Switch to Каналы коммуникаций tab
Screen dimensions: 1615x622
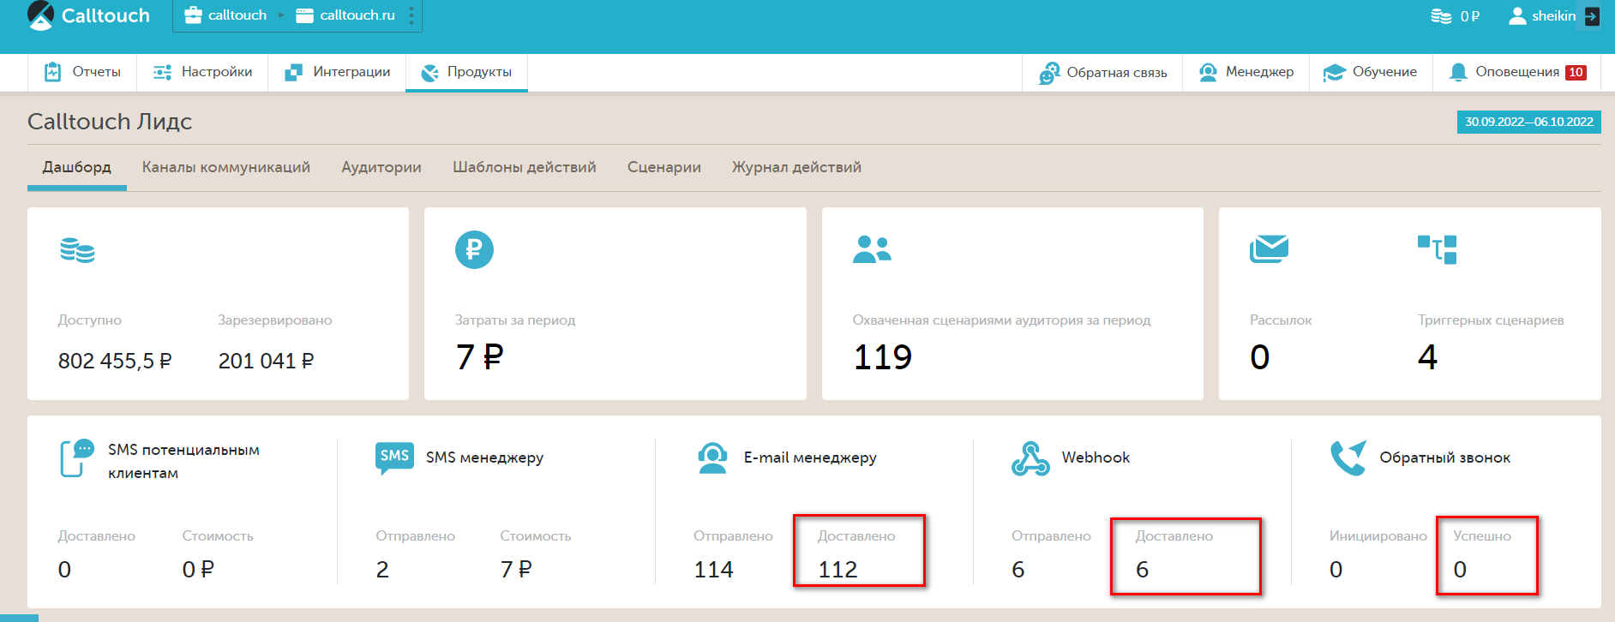226,167
